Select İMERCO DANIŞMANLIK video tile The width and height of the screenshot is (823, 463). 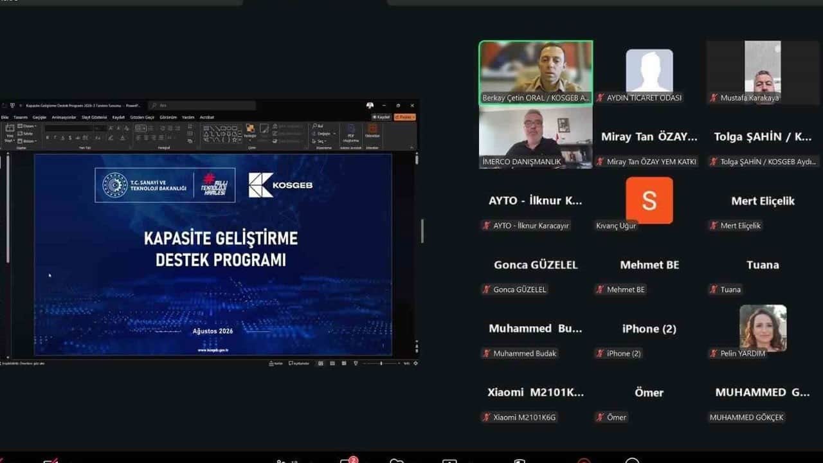point(536,137)
